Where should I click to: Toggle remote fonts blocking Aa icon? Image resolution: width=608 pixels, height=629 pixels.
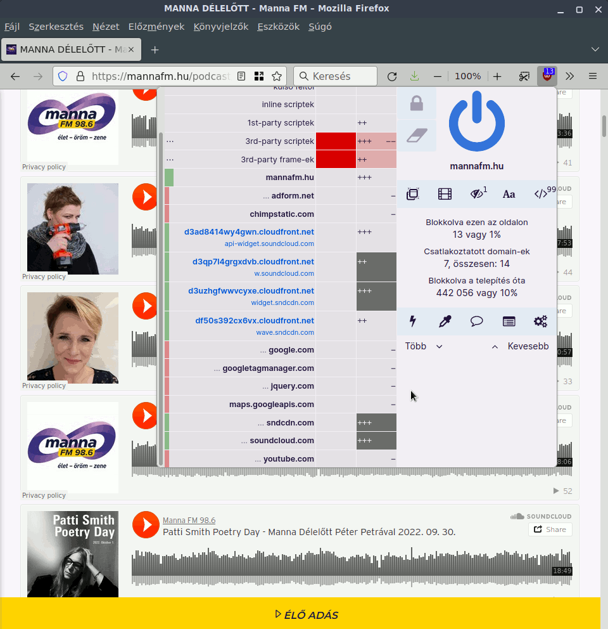click(509, 194)
